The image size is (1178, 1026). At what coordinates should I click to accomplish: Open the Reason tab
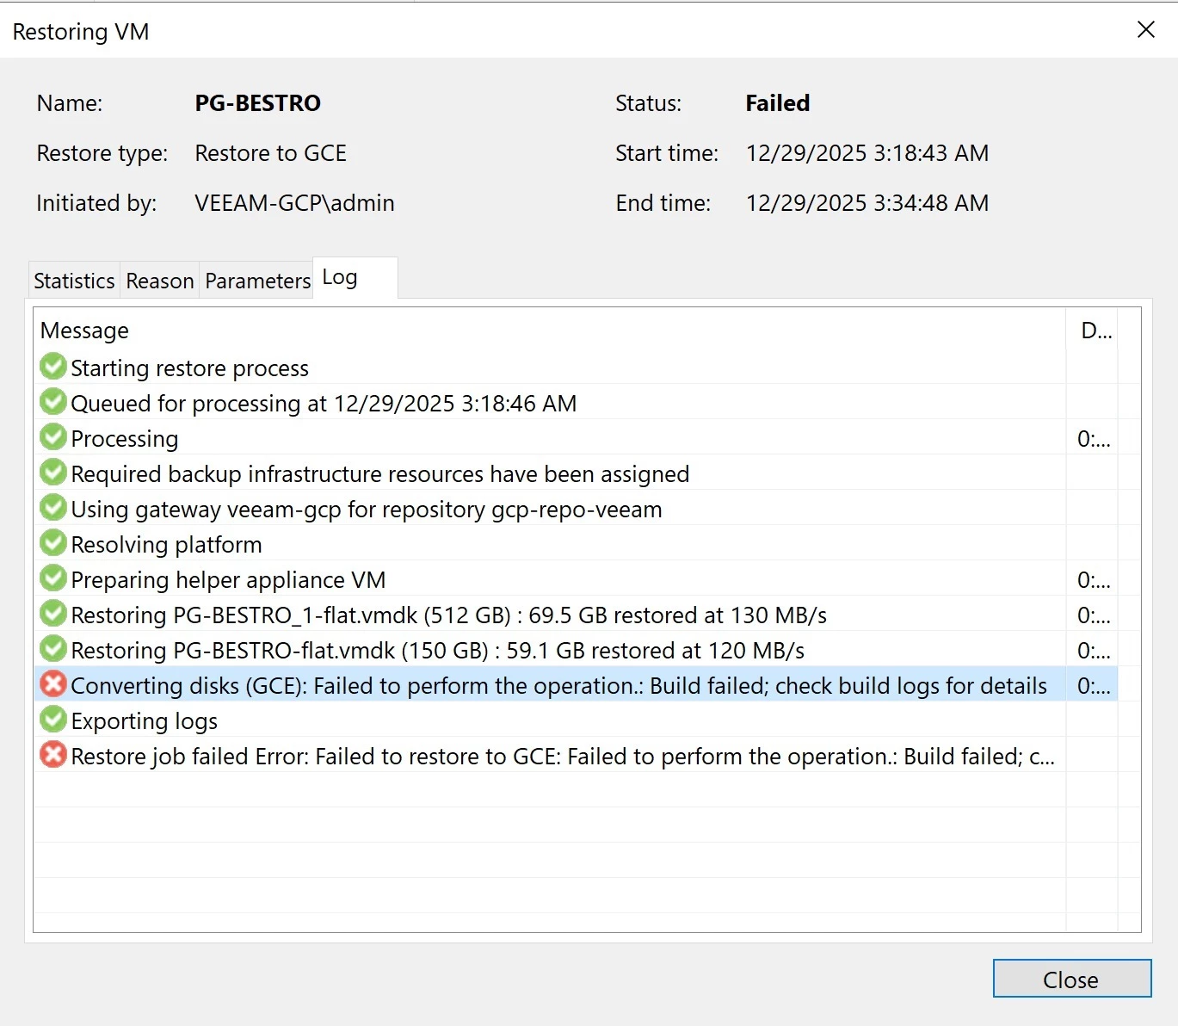pos(160,281)
